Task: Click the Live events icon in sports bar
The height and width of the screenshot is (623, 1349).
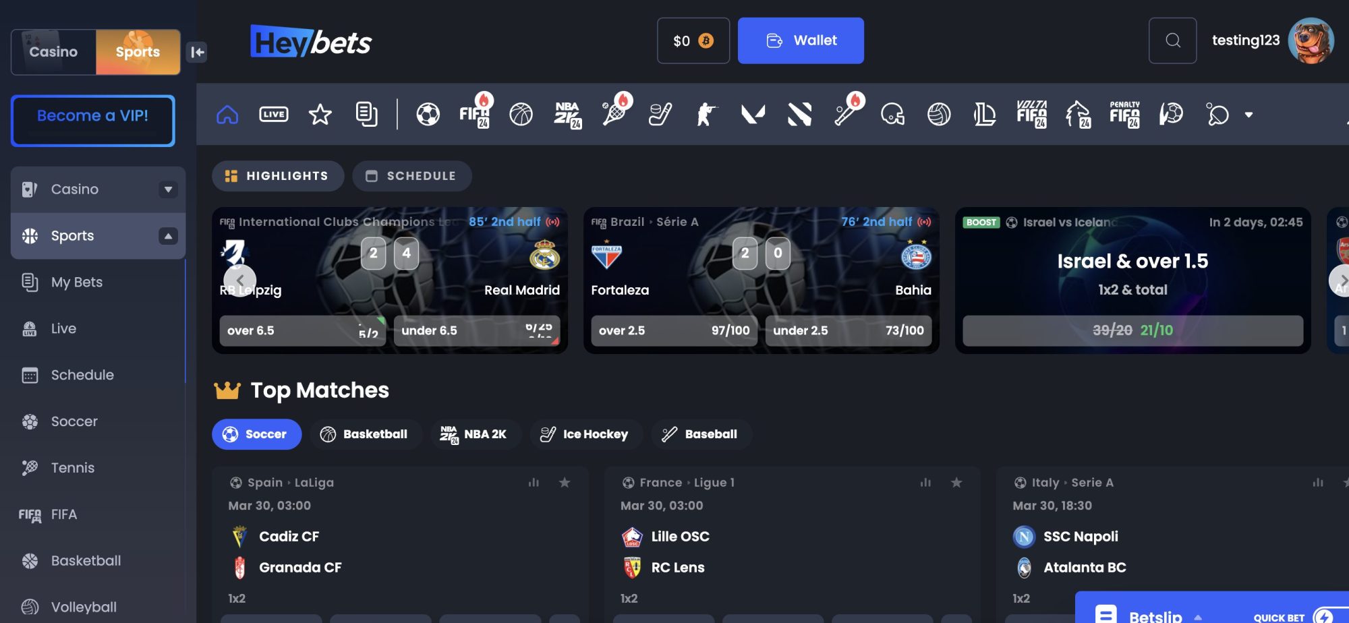Action: pyautogui.click(x=273, y=115)
